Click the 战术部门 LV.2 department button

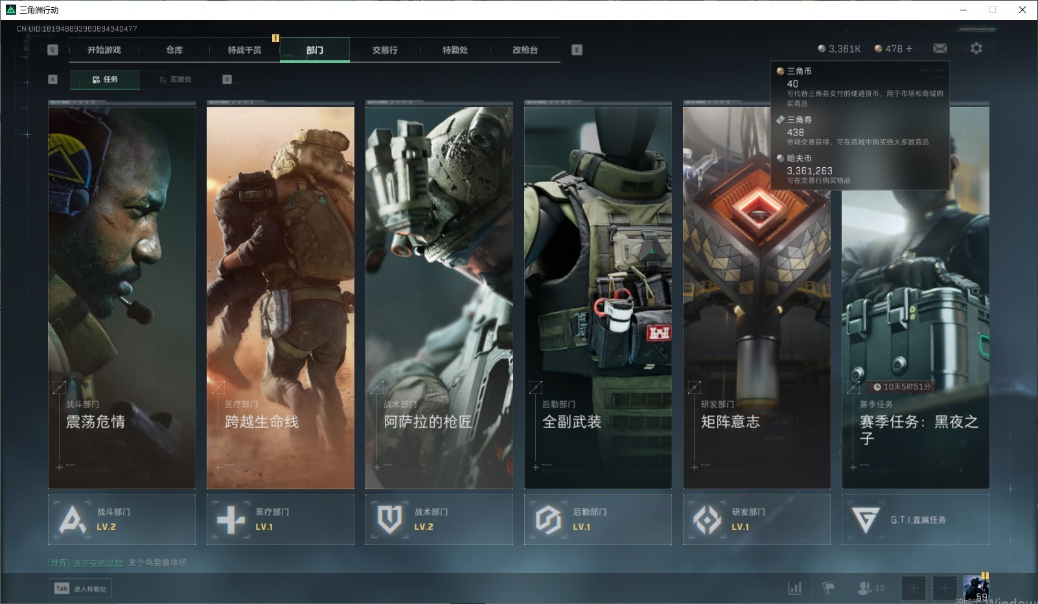[x=439, y=520]
